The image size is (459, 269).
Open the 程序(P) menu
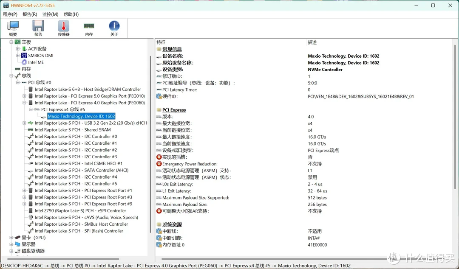pos(10,14)
